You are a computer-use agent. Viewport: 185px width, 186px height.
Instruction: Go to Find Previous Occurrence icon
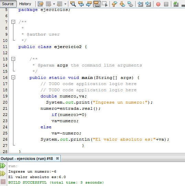click(81, 4)
